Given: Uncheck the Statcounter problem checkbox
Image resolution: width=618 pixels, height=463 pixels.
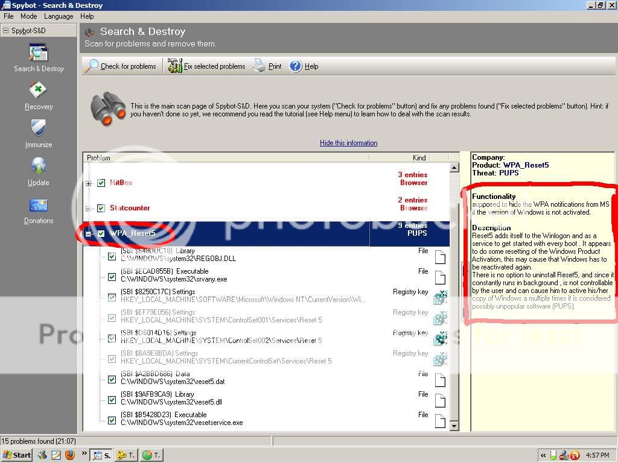Looking at the screenshot, I should point(101,208).
